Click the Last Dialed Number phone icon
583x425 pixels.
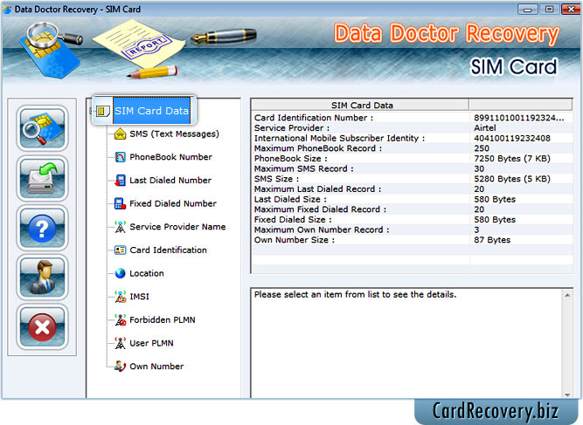120,181
